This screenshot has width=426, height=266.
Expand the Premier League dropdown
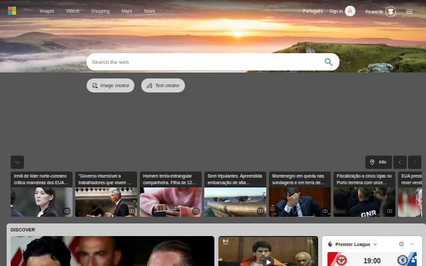pos(375,244)
